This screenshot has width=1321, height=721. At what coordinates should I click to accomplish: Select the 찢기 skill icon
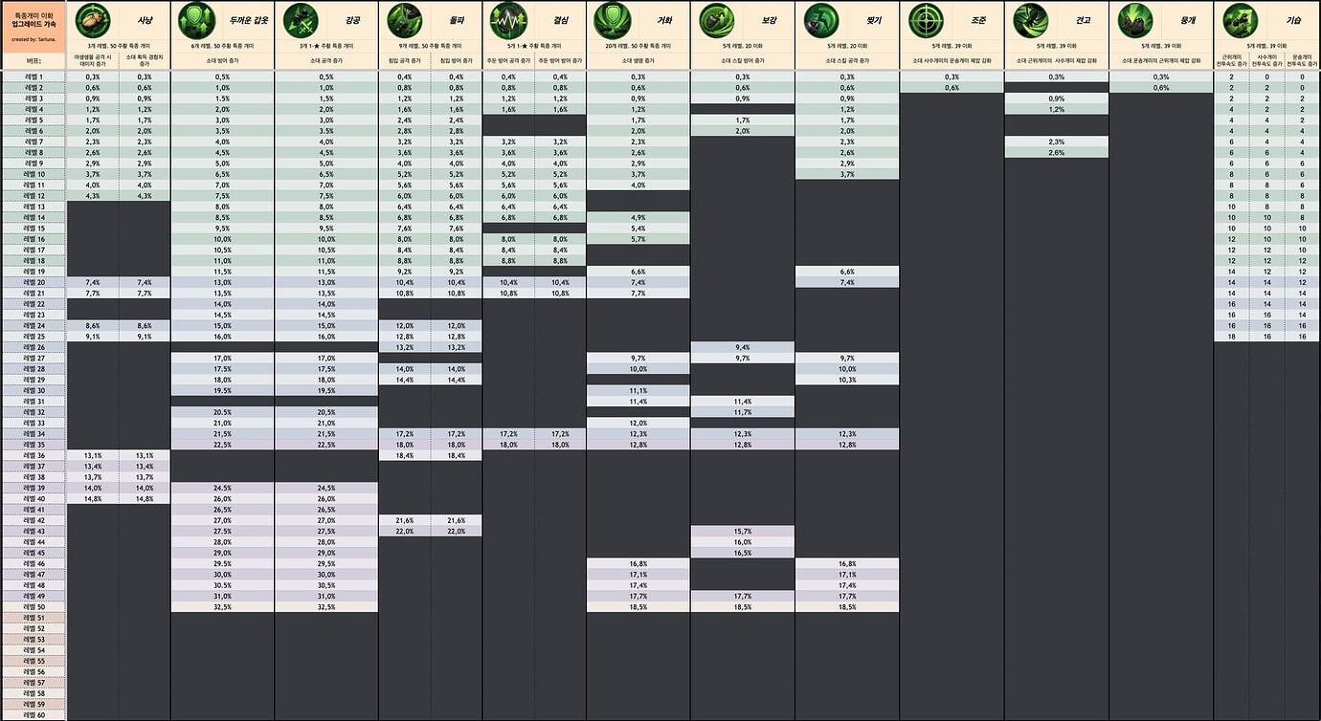(820, 19)
